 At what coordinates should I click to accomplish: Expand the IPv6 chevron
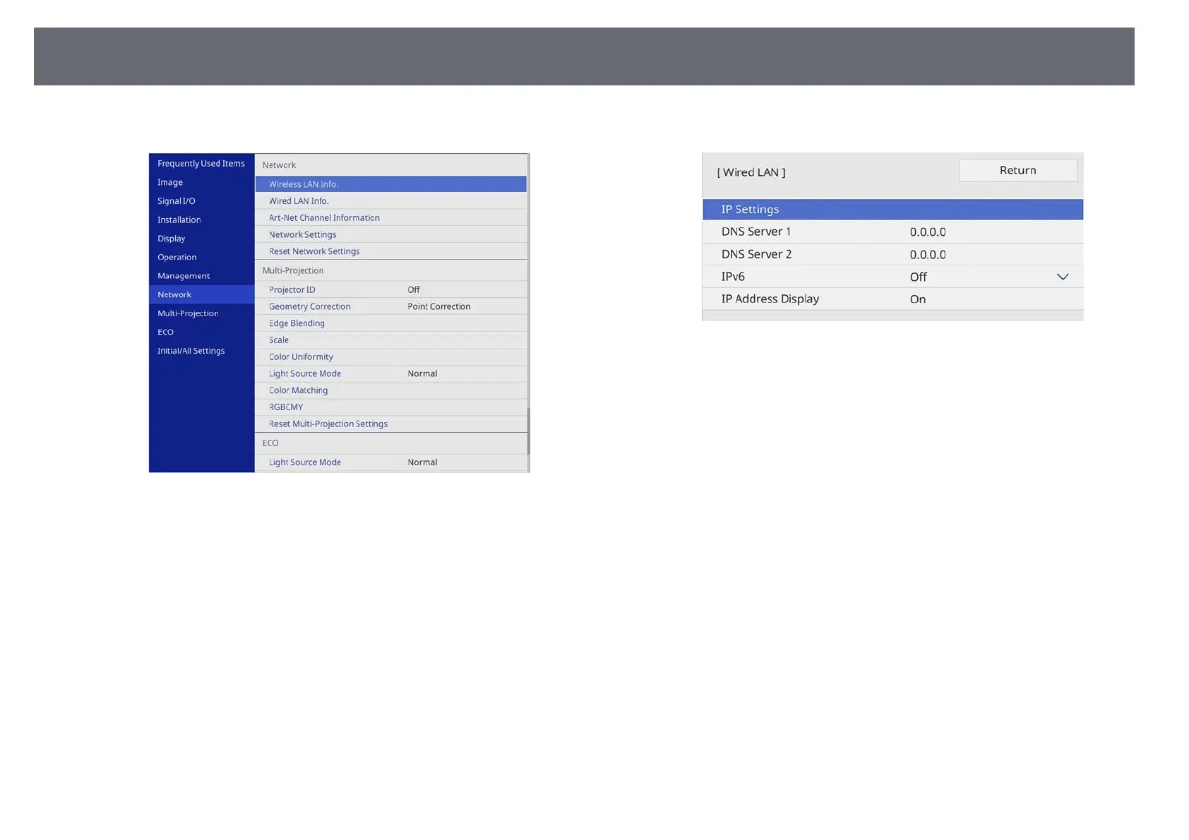point(1062,277)
